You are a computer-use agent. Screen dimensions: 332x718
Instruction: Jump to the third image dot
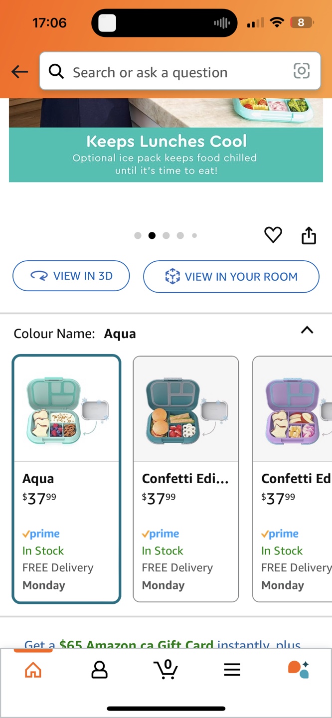pos(166,235)
